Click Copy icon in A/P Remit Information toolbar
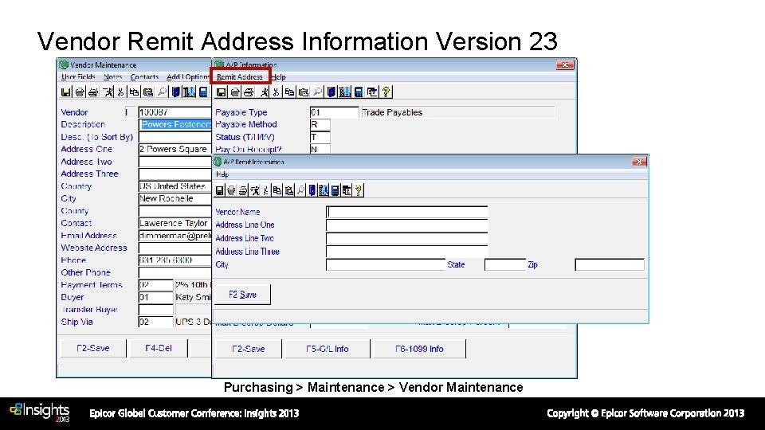The height and width of the screenshot is (430, 765). tap(277, 190)
